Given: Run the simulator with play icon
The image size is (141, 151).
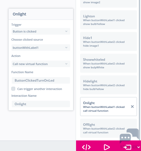Looking at the screenshot, I should [107, 147].
